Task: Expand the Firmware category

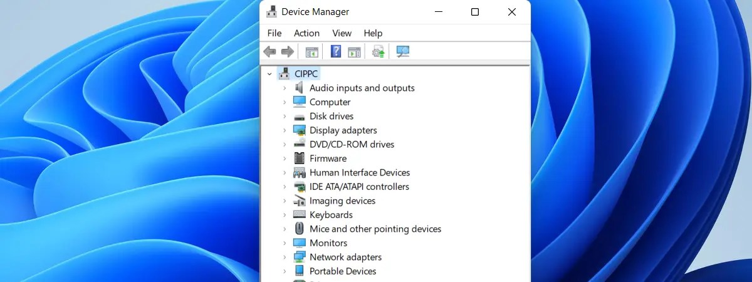Action: (284, 159)
